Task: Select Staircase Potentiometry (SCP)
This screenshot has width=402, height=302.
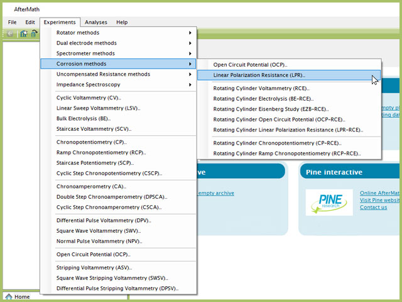Action: [118, 163]
